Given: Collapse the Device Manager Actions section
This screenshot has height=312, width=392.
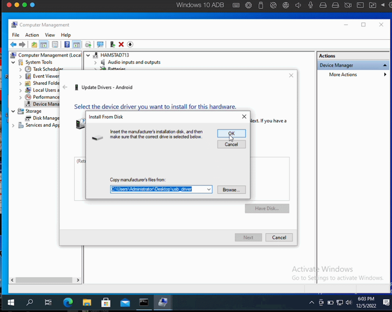Looking at the screenshot, I should pyautogui.click(x=385, y=65).
